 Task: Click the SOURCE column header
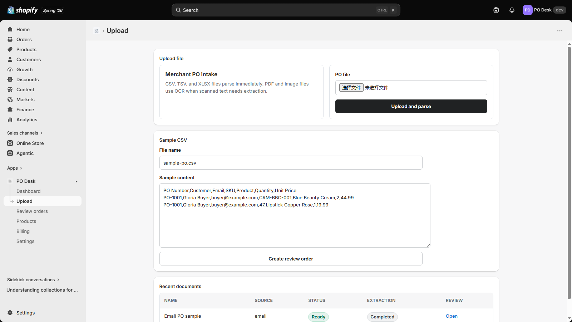[263, 301]
